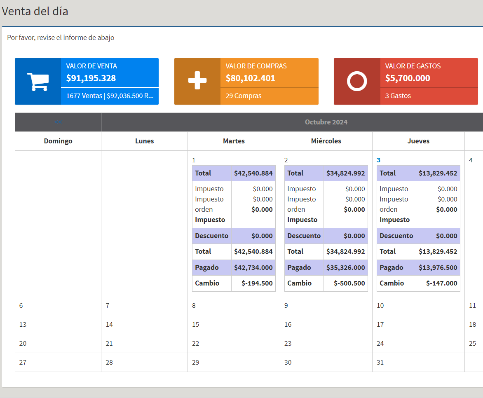This screenshot has width=483, height=398.
Task: Click the Descuento row on day 2
Action: 326,236
